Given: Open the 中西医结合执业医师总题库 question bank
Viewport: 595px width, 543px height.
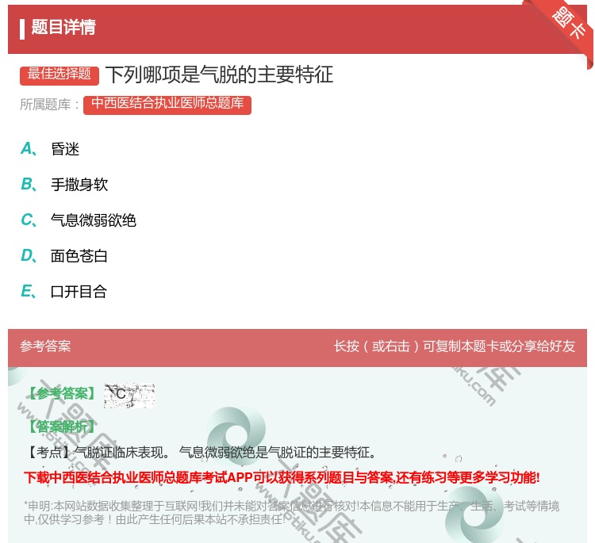Looking at the screenshot, I should point(167,104).
